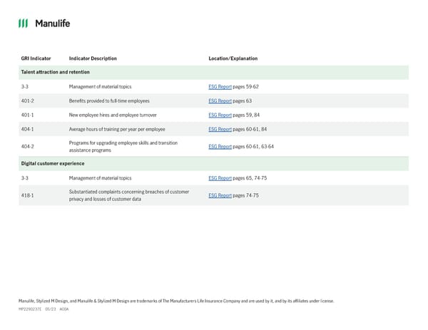Image resolution: width=428 pixels, height=330 pixels.
Task: Click the GRI Indicator column header
Action: pos(36,58)
